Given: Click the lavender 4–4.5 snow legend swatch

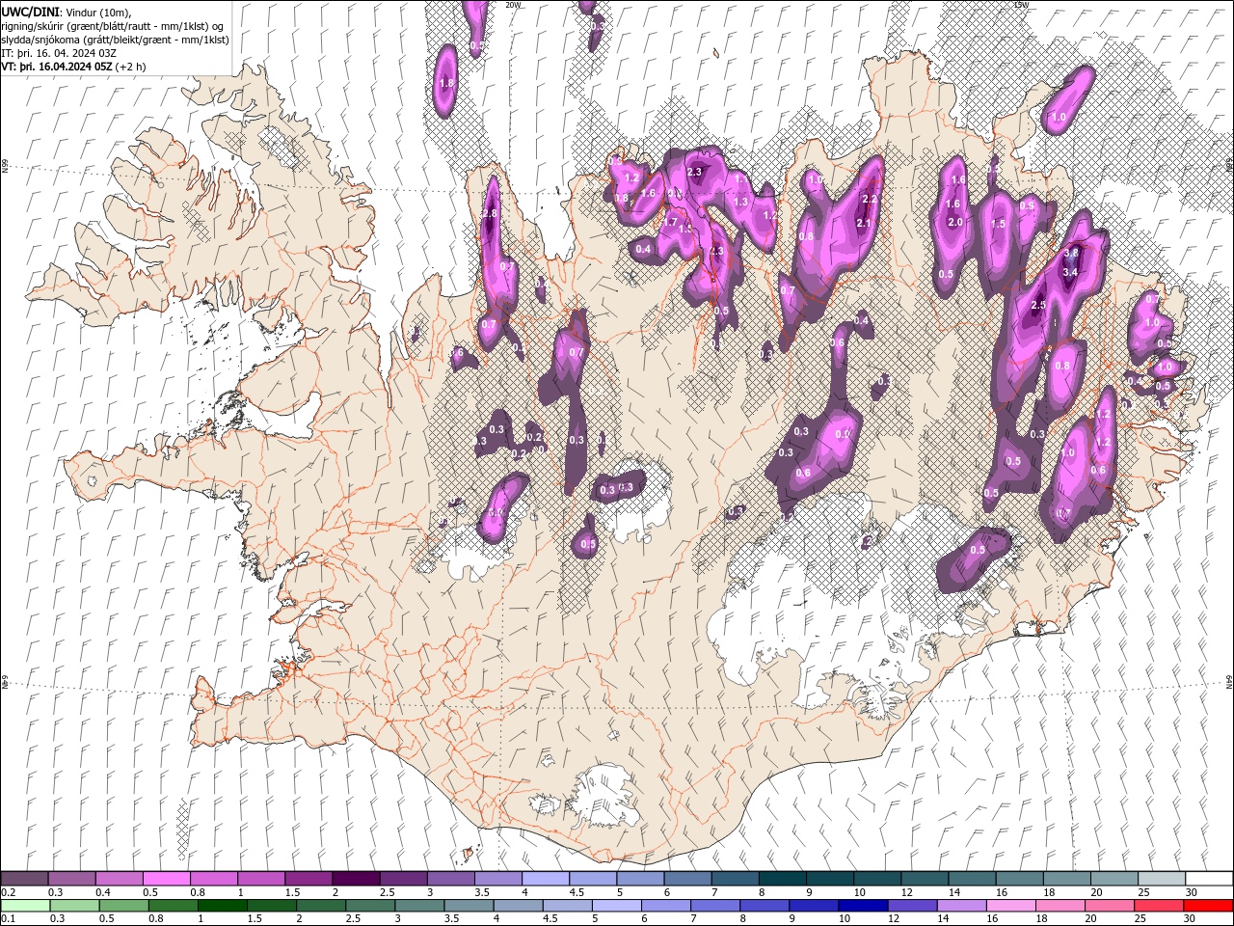Looking at the screenshot, I should (546, 879).
